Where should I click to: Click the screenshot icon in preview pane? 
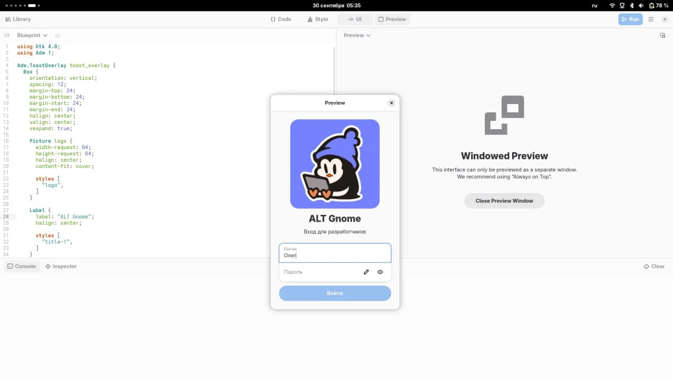pos(662,35)
